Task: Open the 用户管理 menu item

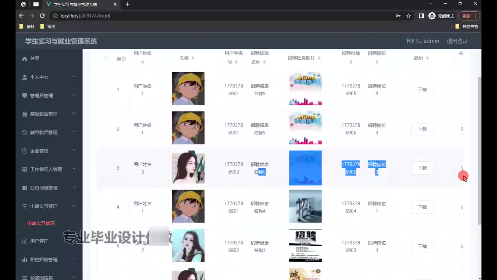Action: [x=39, y=241]
